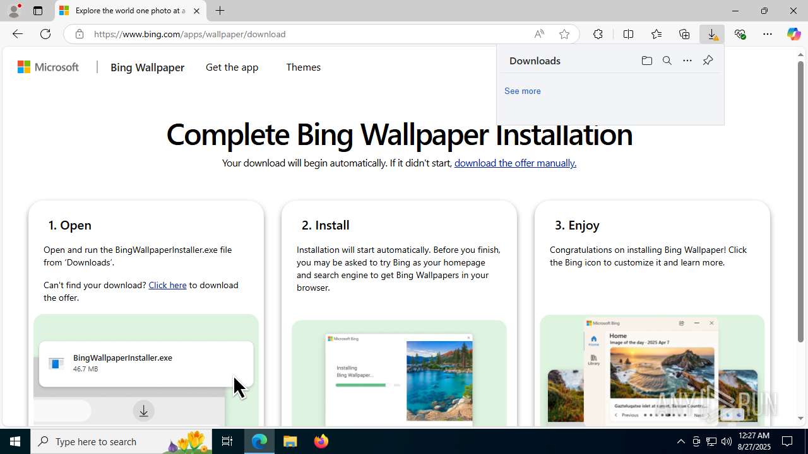Click the installation progress illustration
Screen dimensions: 808x454
[399, 373]
